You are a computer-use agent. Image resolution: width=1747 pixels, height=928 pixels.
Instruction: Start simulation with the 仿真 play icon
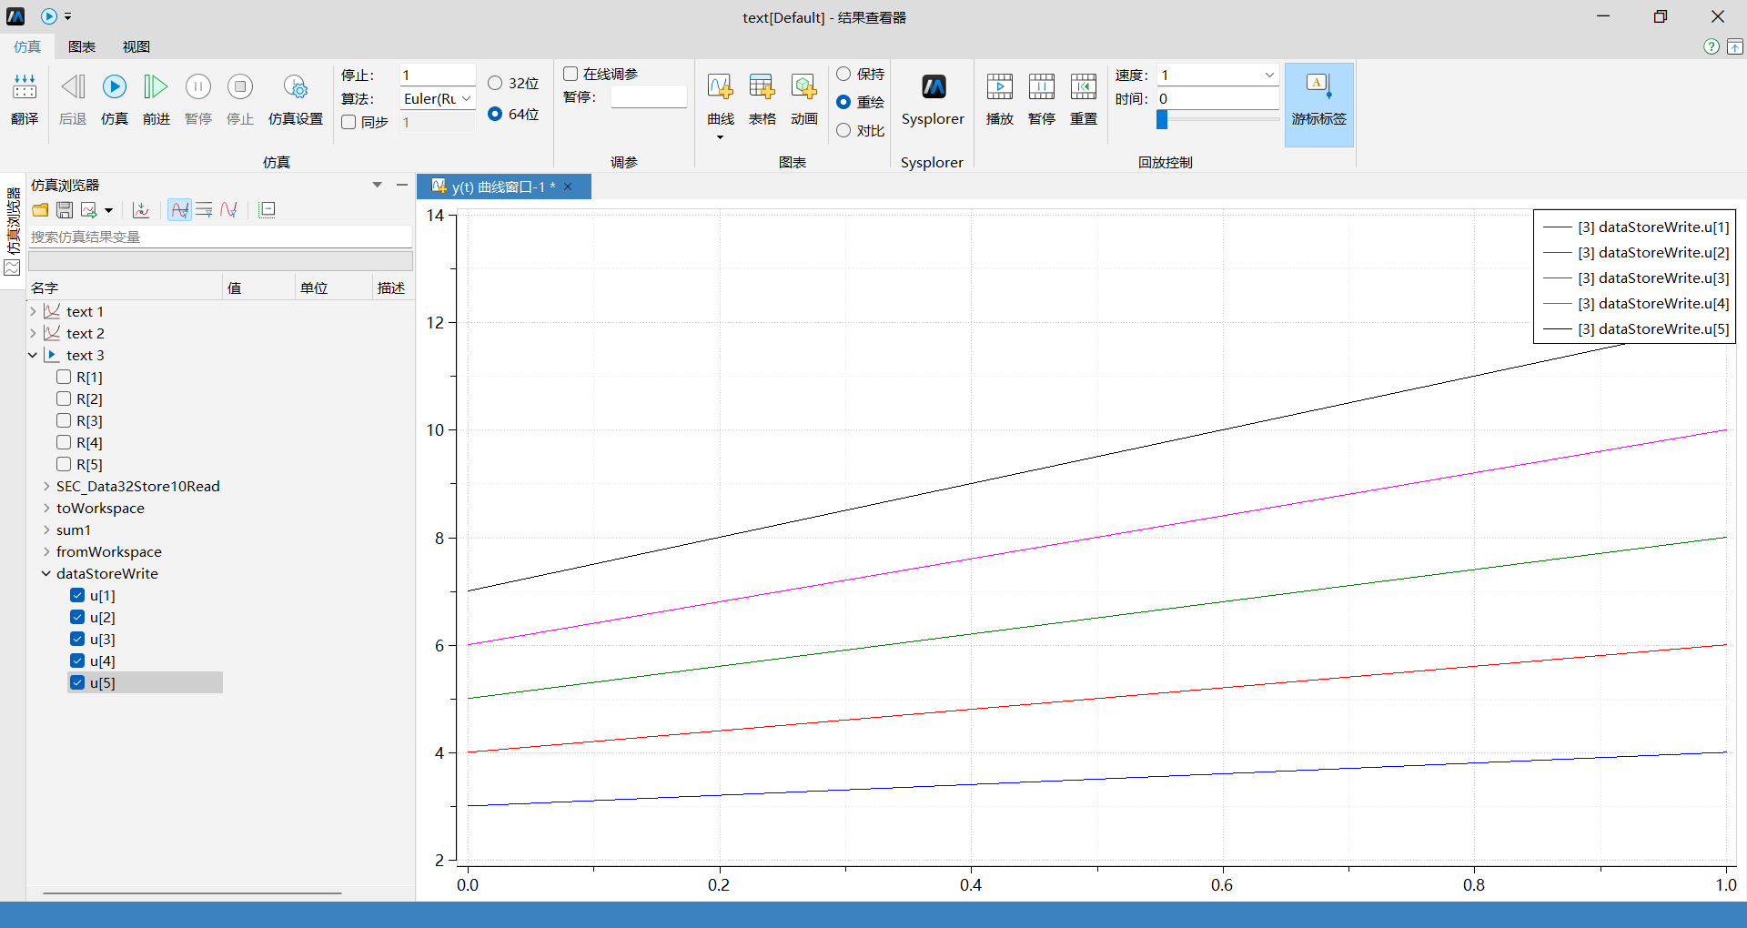115,87
